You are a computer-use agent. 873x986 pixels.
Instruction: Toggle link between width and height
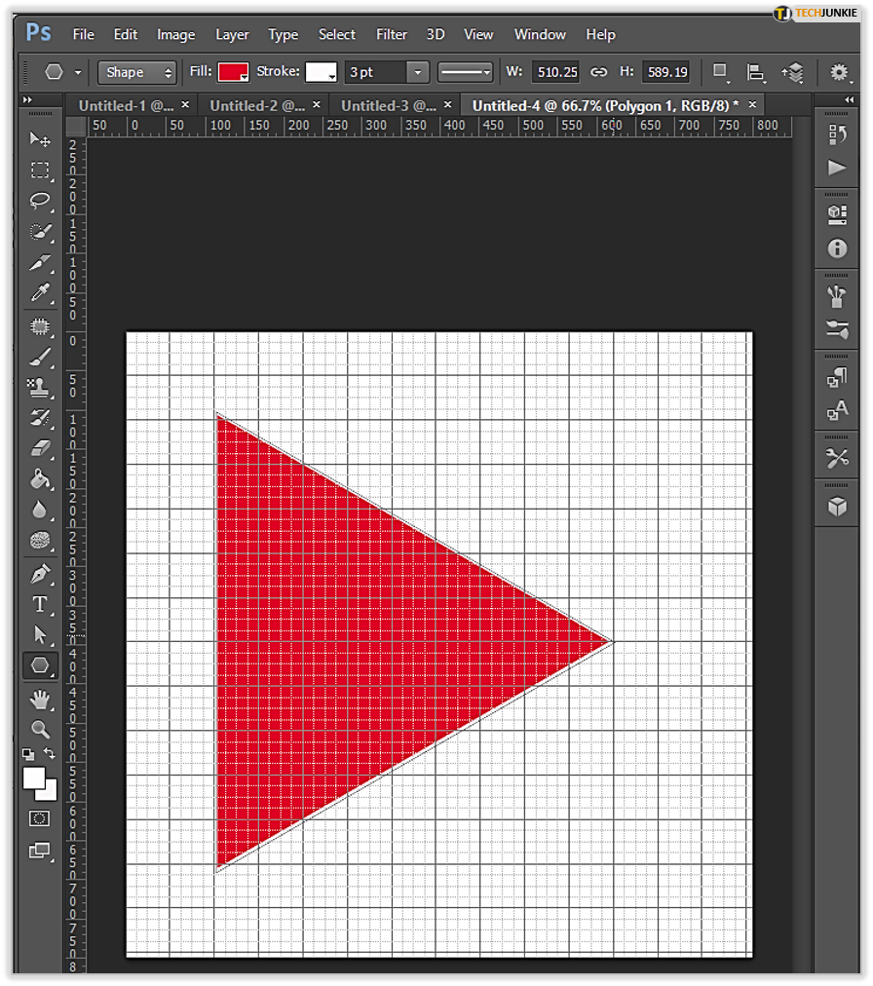pos(598,72)
